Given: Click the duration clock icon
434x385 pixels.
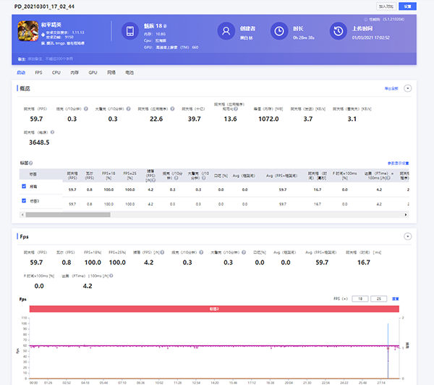Looking at the screenshot, I should pos(279,32).
